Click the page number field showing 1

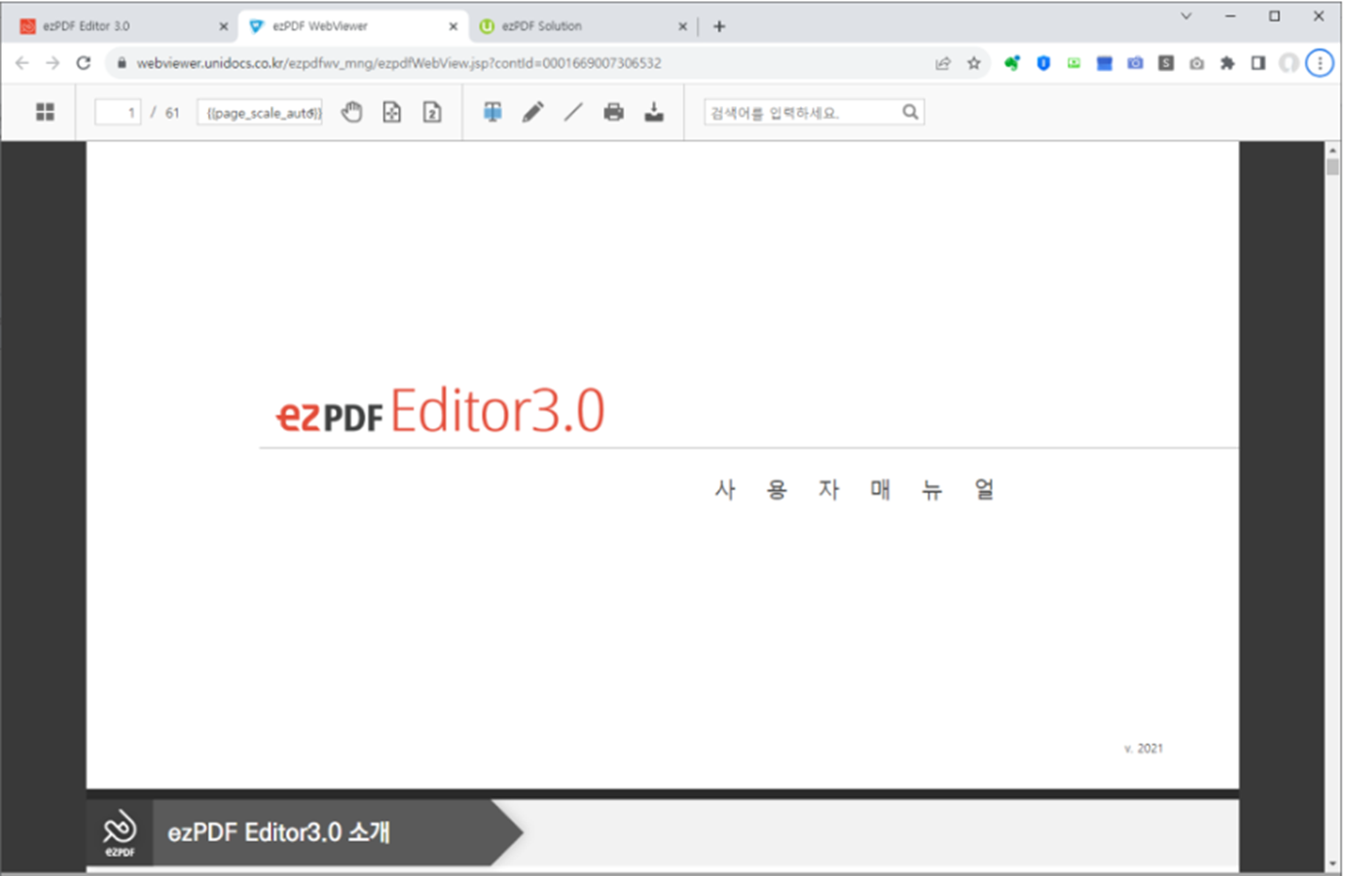coord(118,112)
